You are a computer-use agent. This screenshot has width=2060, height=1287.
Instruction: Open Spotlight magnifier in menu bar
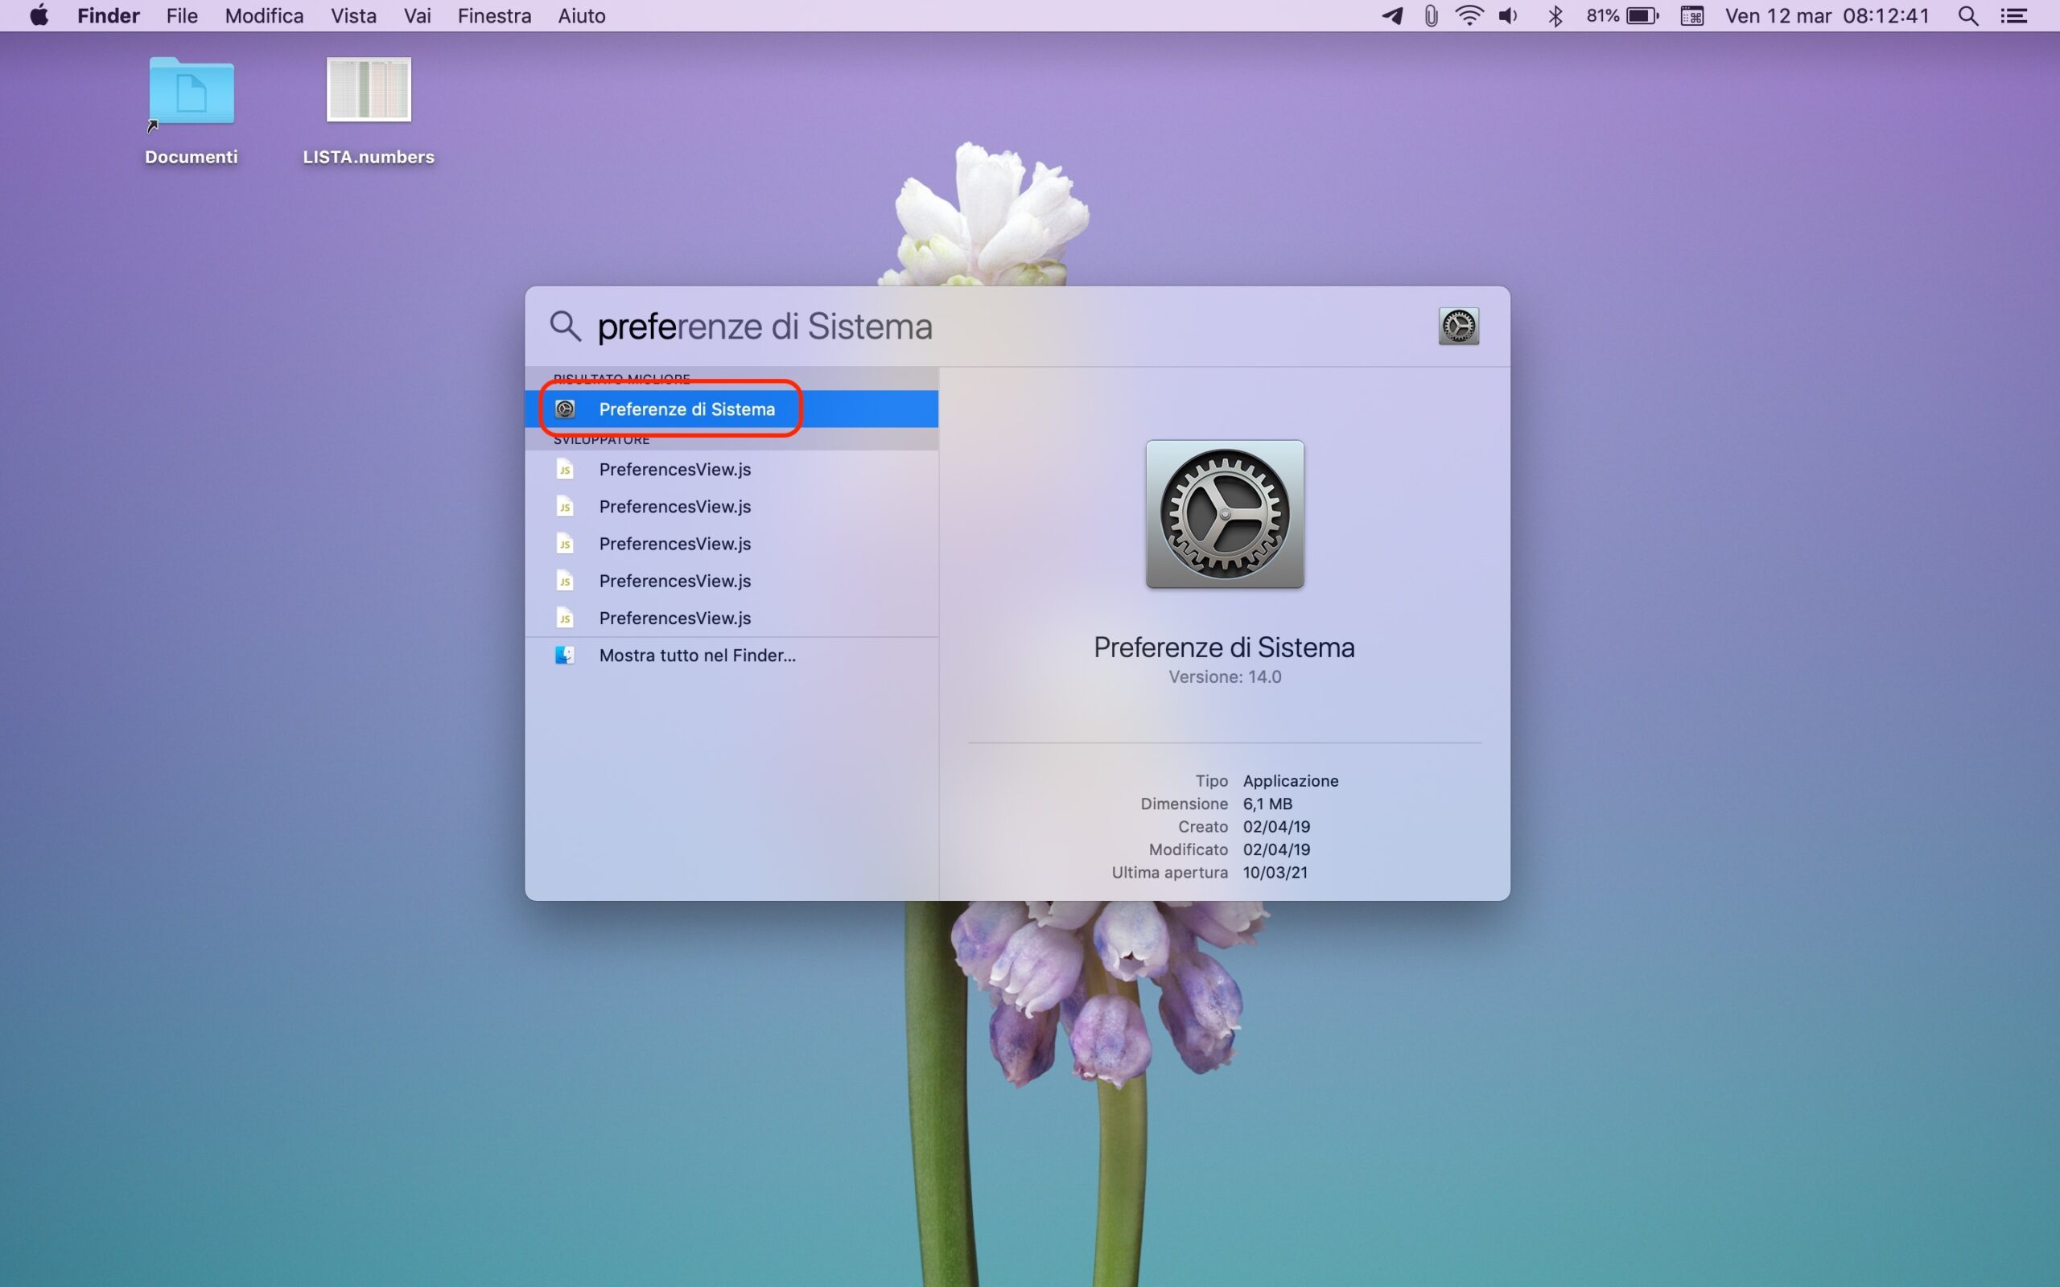pyautogui.click(x=1967, y=15)
